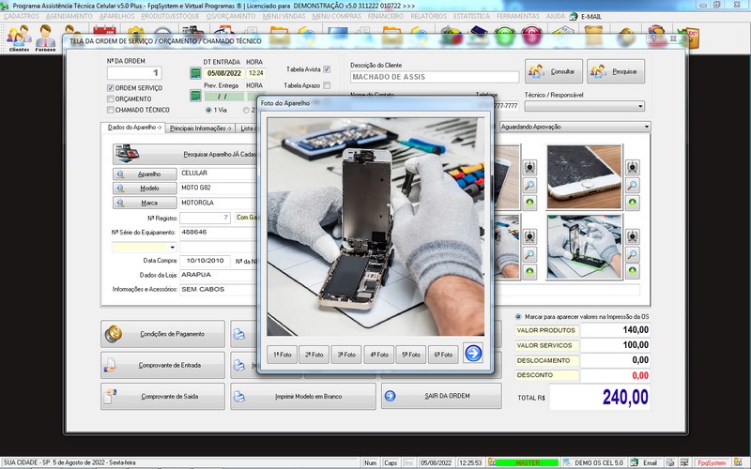This screenshot has height=469, width=751.
Task: Click the magnifier icon beside Marca
Action: tap(121, 203)
